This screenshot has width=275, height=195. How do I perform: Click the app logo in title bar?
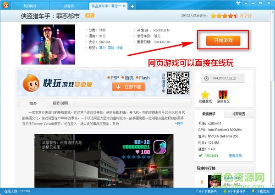(x=6, y=6)
